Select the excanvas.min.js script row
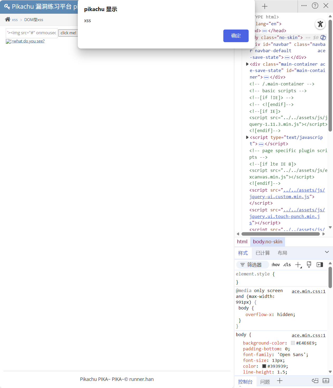Image resolution: width=333 pixels, height=388 pixels. coord(288,174)
